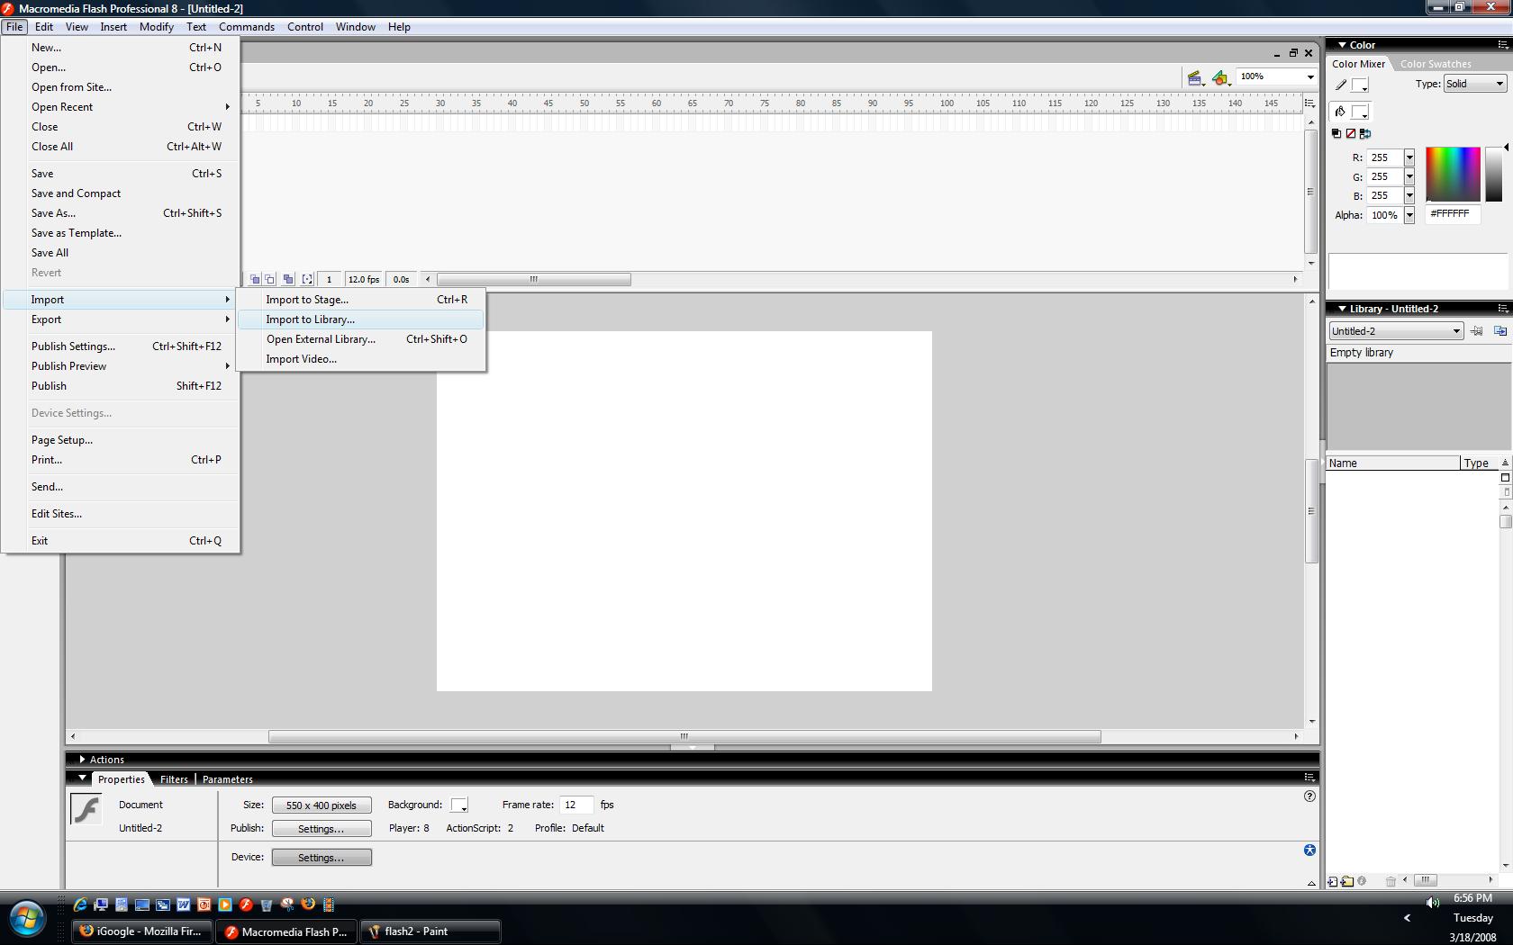The height and width of the screenshot is (945, 1513).
Task: Open the Commands menu
Action: point(247,27)
